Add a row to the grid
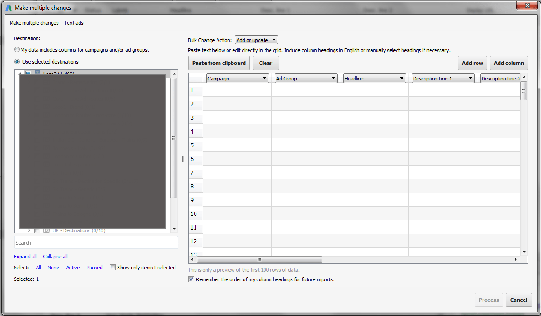541x316 pixels. [x=472, y=63]
